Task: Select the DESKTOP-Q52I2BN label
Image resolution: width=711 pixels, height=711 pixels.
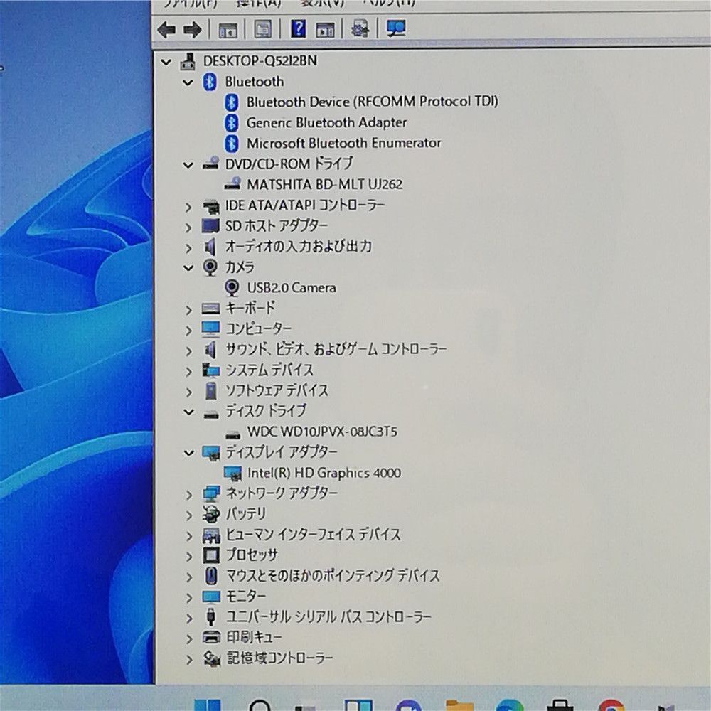Action: (260, 60)
